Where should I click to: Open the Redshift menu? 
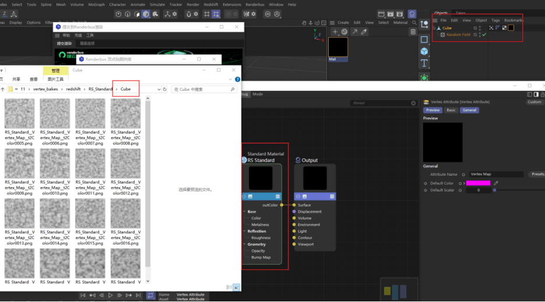[211, 5]
